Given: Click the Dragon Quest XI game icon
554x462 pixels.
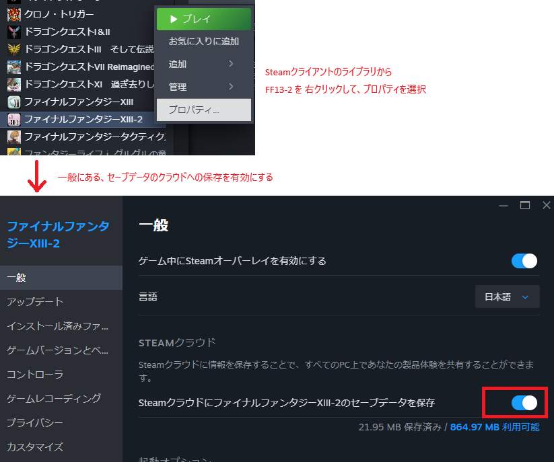Looking at the screenshot, I should click(14, 84).
